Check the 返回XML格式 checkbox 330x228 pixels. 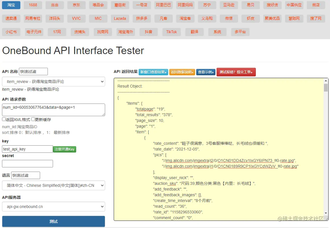[x=4, y=119]
